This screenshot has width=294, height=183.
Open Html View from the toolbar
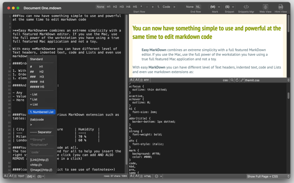point(281,9)
